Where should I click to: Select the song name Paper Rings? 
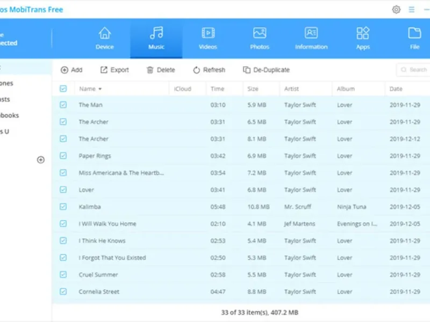pos(95,156)
